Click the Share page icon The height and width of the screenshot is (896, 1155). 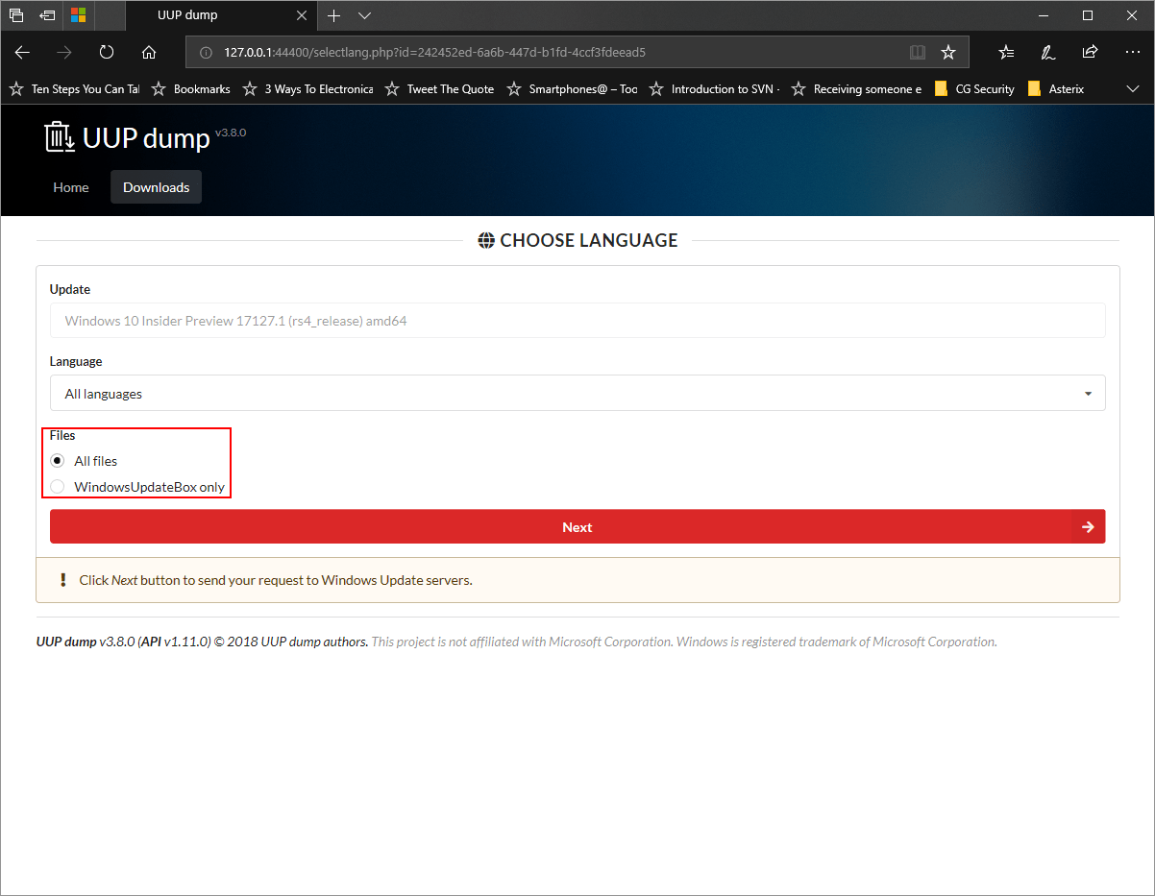pyautogui.click(x=1090, y=52)
